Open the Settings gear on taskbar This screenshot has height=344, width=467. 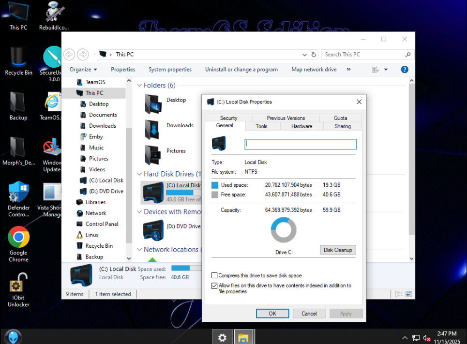tap(222, 337)
